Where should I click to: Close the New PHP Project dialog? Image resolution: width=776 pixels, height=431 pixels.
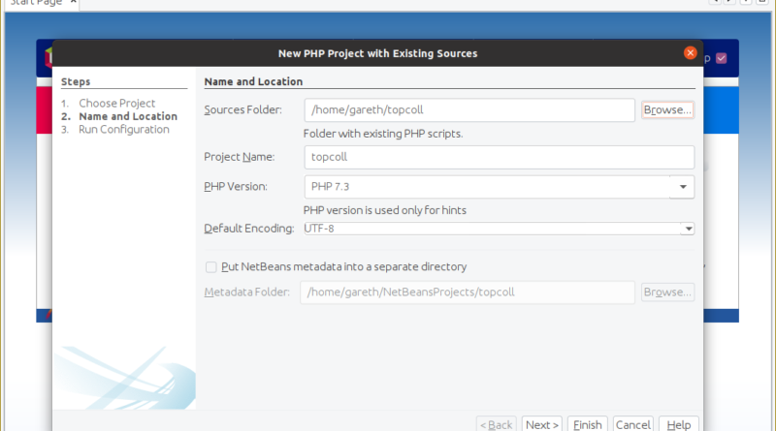click(x=690, y=53)
